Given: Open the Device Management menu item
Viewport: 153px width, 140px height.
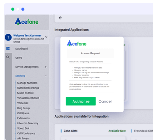Looking at the screenshot, I should point(27,67).
